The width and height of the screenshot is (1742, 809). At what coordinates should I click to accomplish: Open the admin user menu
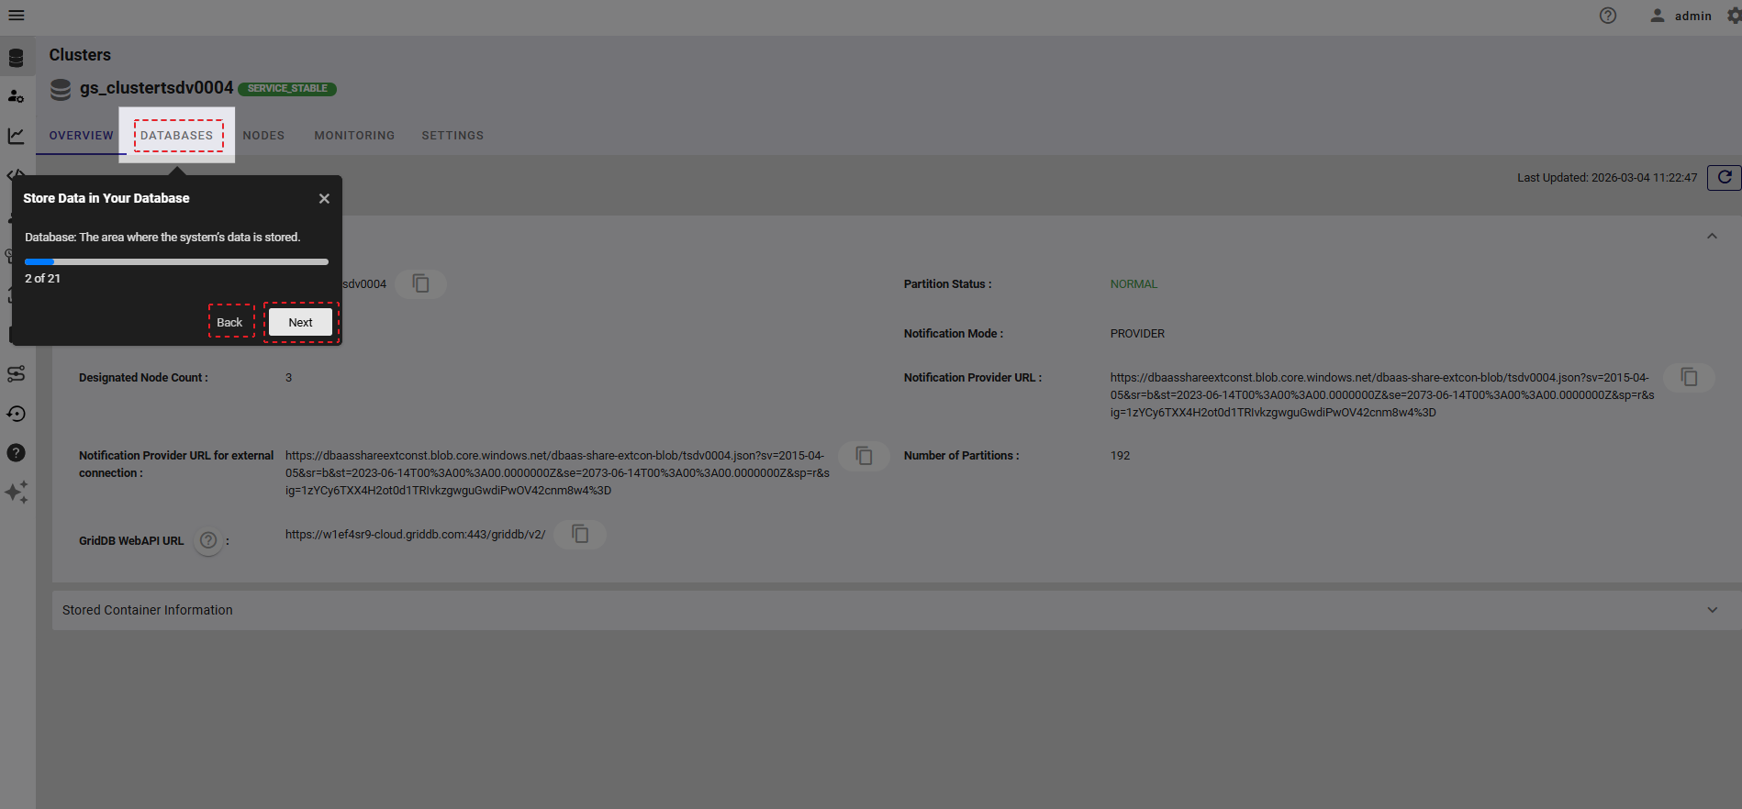click(1681, 16)
